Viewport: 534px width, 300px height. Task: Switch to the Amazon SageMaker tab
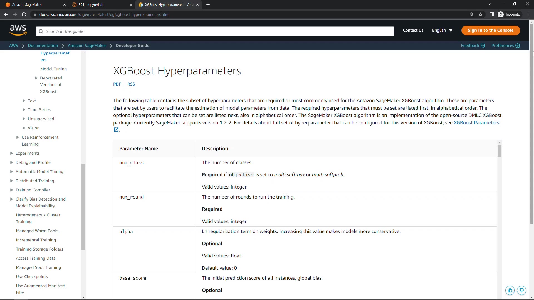tap(33, 5)
